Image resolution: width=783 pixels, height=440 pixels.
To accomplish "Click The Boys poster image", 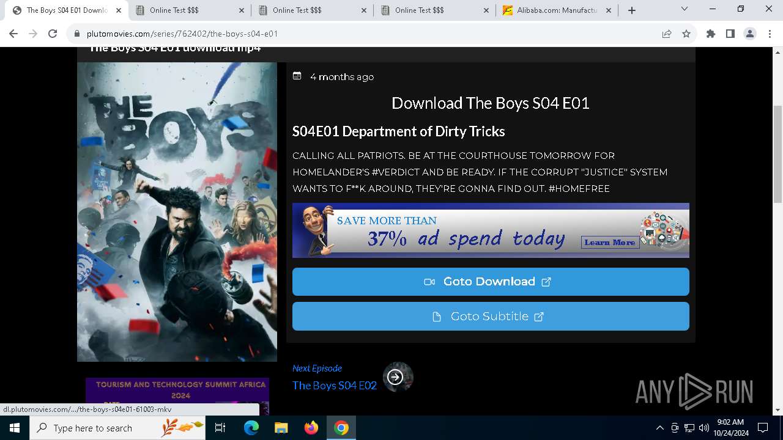I will 177,212.
